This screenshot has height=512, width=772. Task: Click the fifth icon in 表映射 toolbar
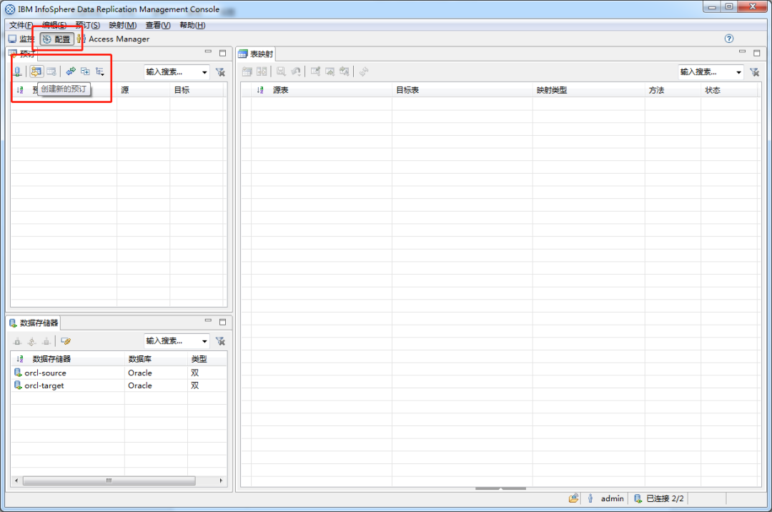[315, 72]
